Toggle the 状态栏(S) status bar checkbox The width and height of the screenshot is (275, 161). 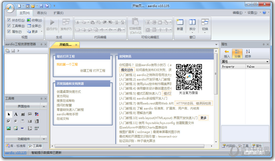[9, 20]
